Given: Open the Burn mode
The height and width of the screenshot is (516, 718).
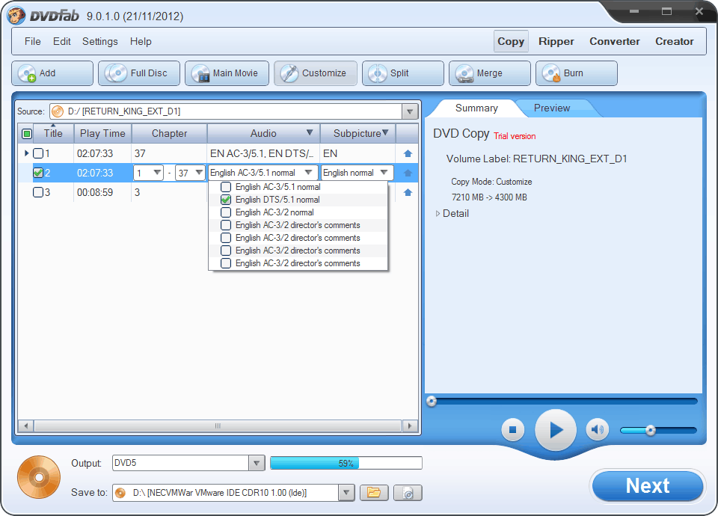Looking at the screenshot, I should (577, 73).
